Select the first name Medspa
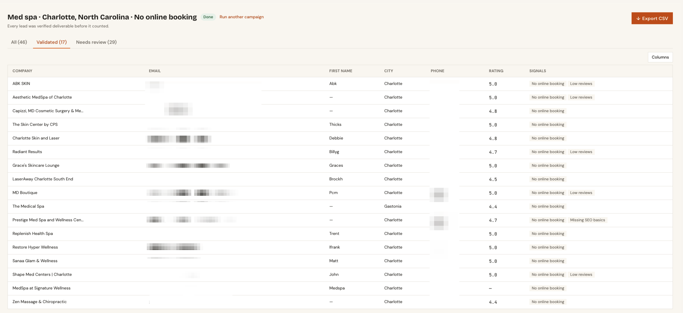 [337, 288]
